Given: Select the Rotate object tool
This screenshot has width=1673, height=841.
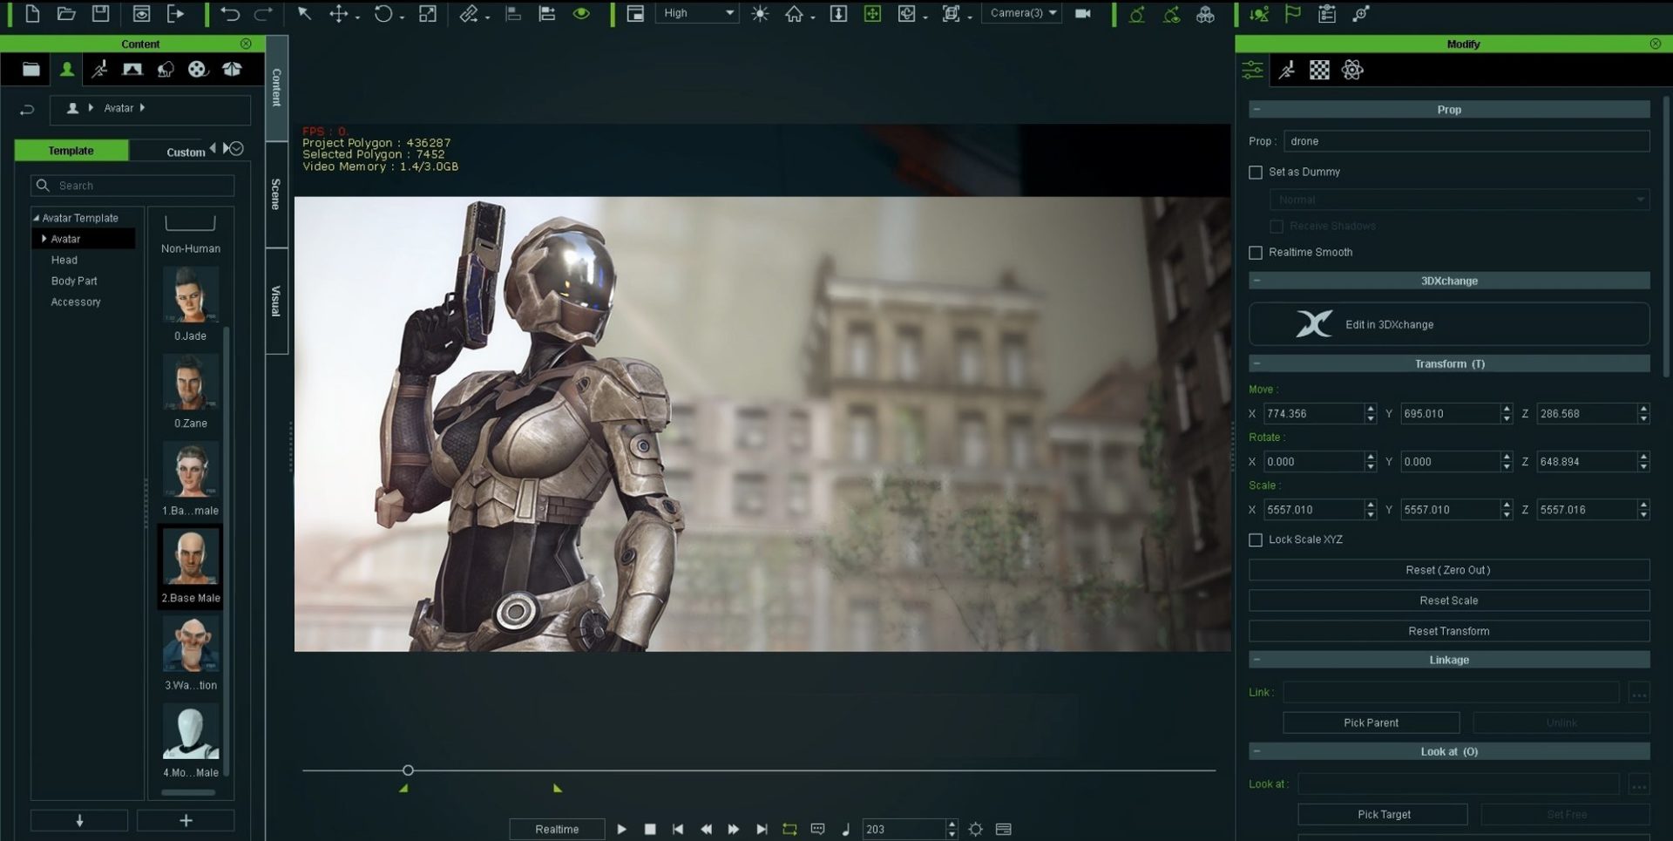Looking at the screenshot, I should click(x=383, y=14).
